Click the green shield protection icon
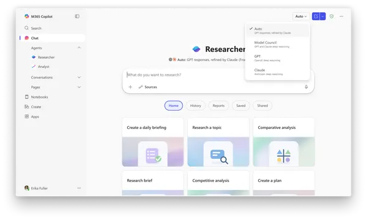367x220 pixels. [332, 16]
